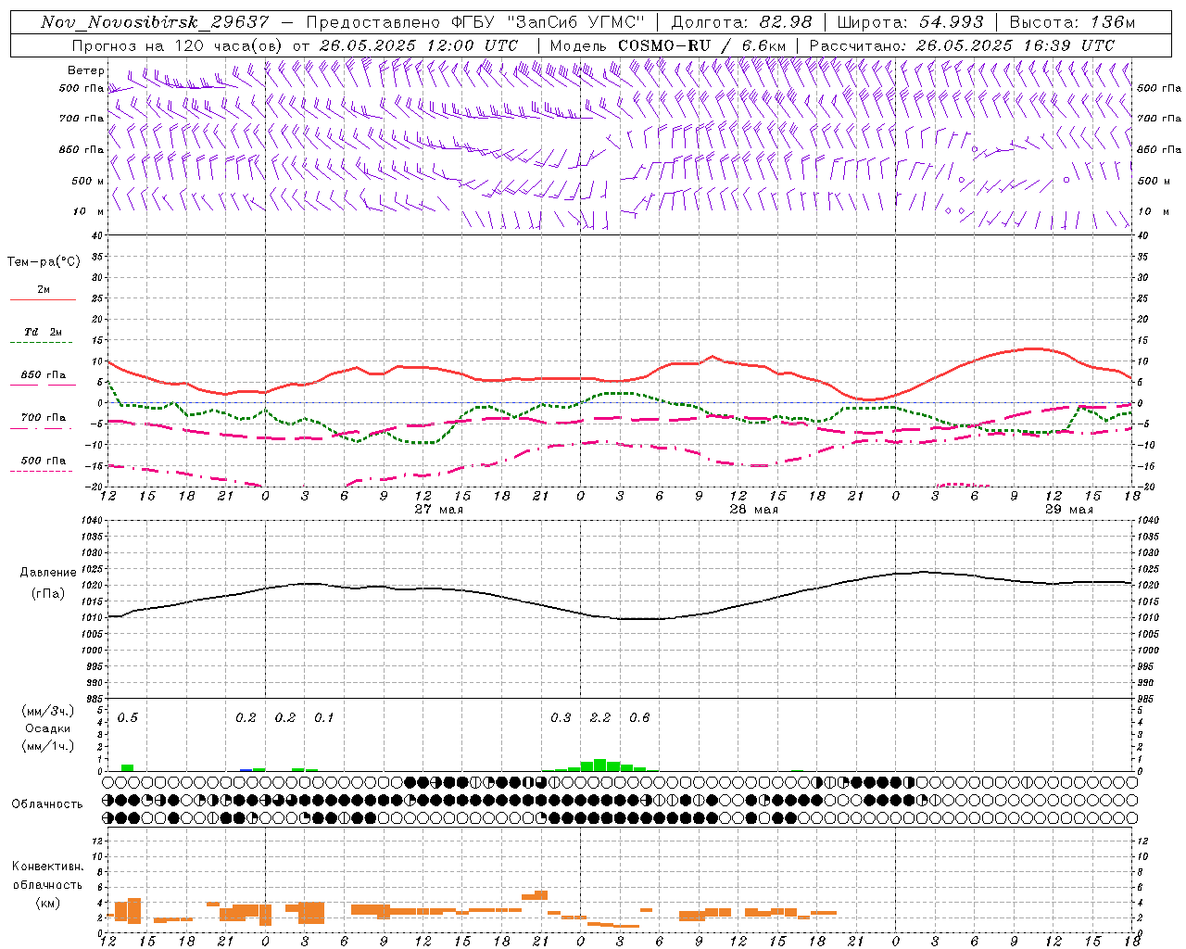Image resolution: width=1186 pixels, height=949 pixels.
Task: Click the "Высота: 136м" elevation text
Action: point(1071,22)
